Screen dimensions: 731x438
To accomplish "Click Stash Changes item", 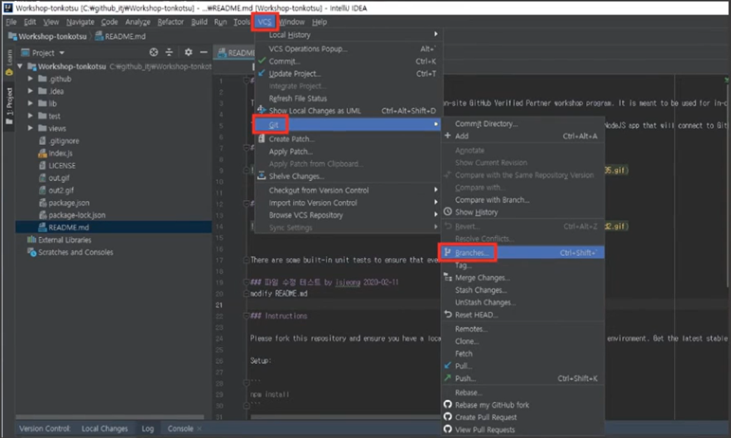I will (522, 290).
